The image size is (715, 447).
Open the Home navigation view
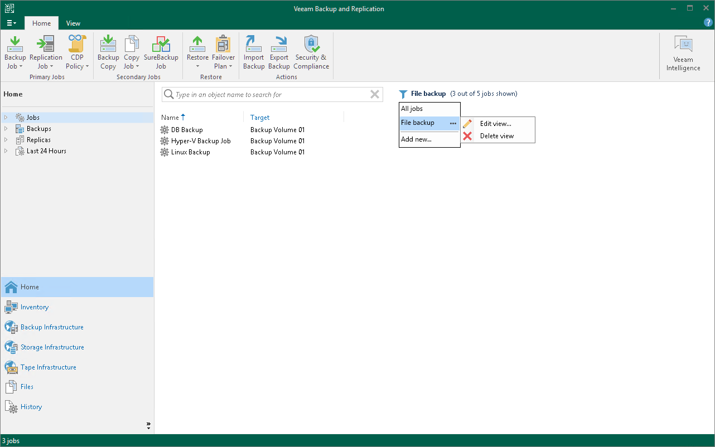[x=77, y=287]
